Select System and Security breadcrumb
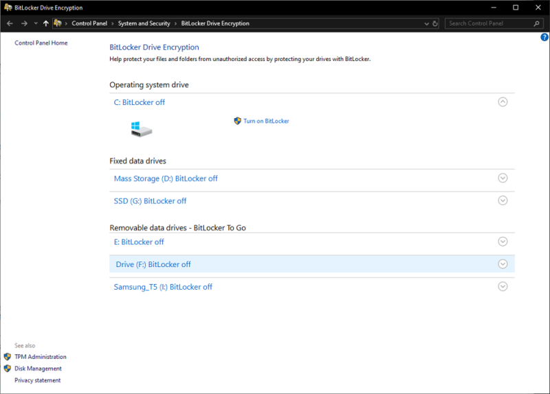This screenshot has width=550, height=394. (144, 23)
